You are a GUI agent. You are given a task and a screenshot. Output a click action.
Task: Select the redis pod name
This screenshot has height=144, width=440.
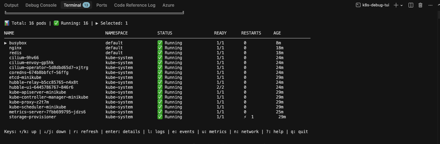(x=16, y=53)
